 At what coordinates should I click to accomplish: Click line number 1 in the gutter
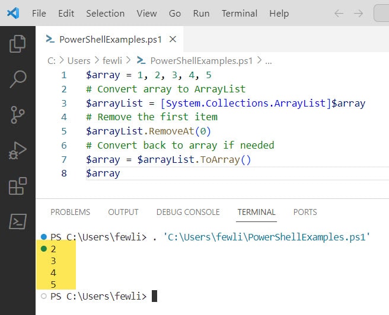pos(64,75)
